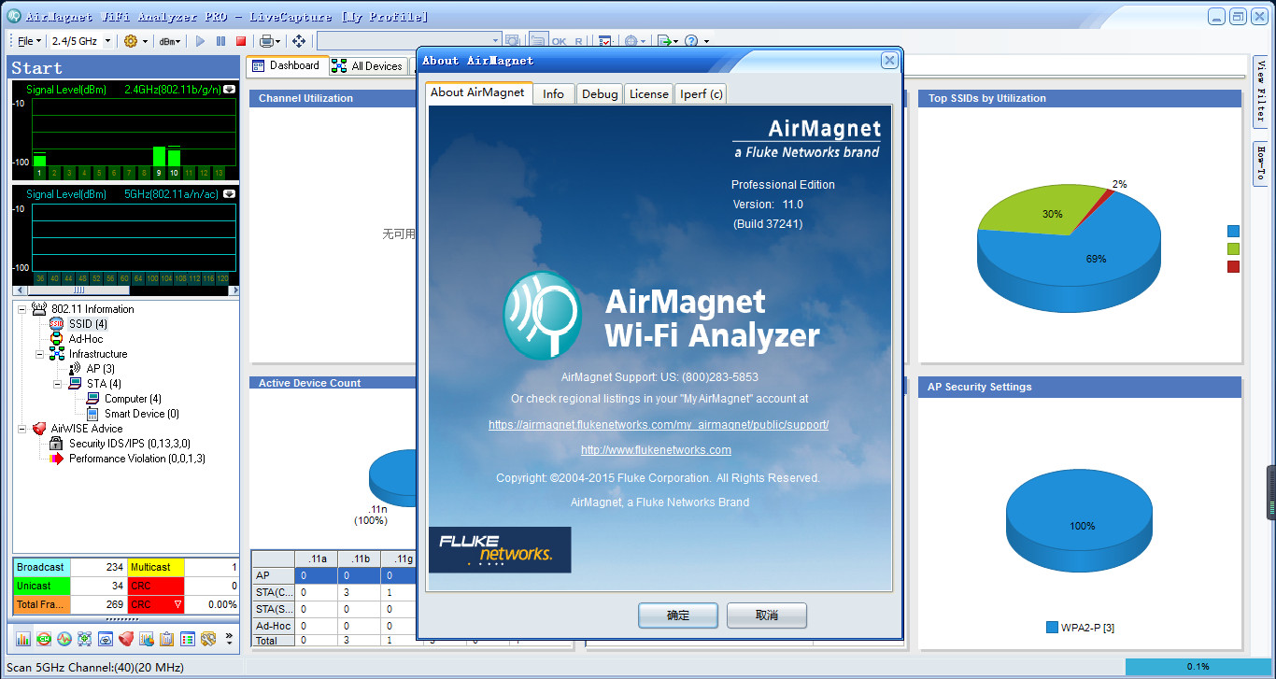This screenshot has height=679, width=1276.
Task: Click the Help question mark icon
Action: (691, 41)
